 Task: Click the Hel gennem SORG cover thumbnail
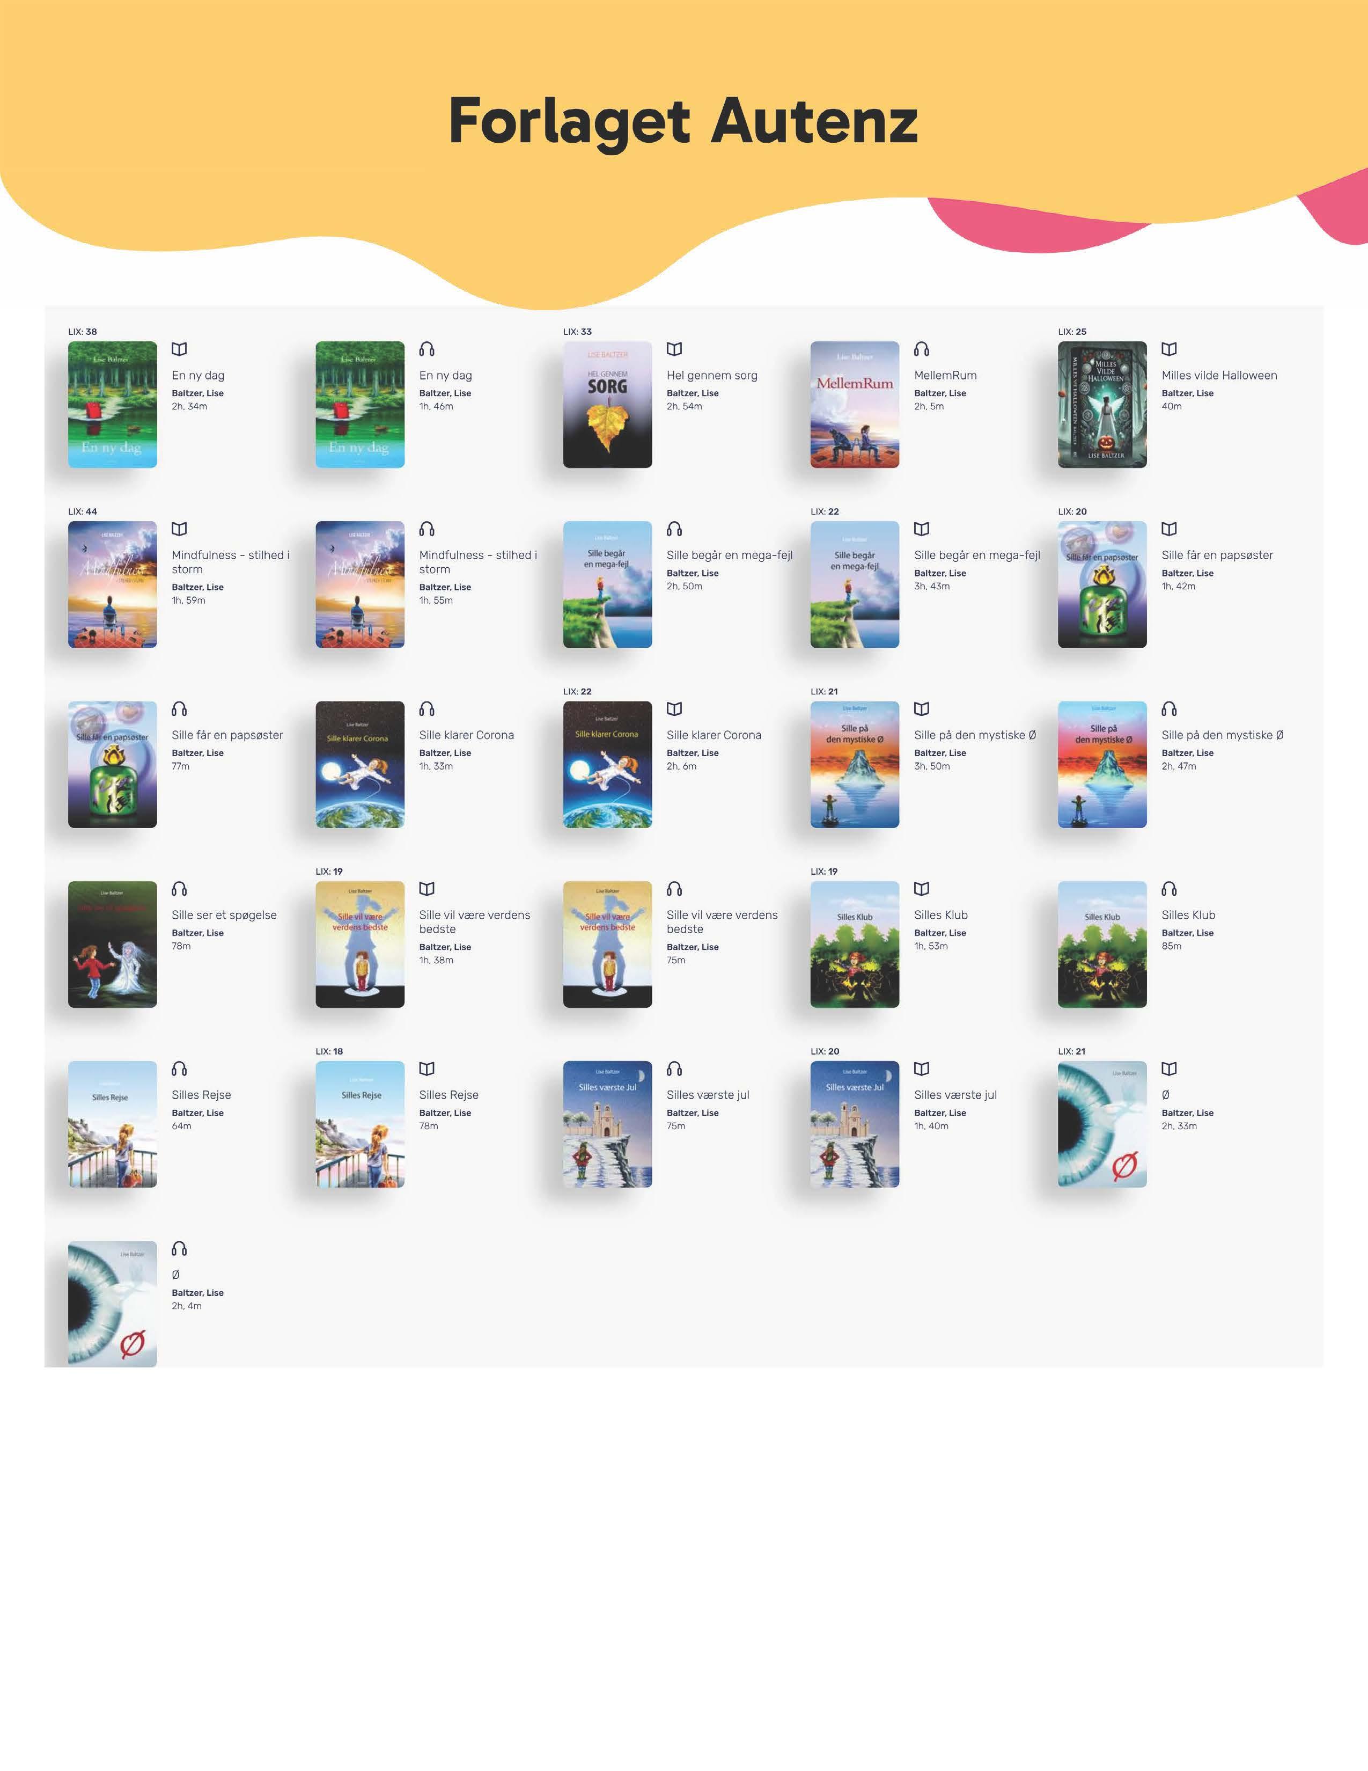tap(607, 405)
